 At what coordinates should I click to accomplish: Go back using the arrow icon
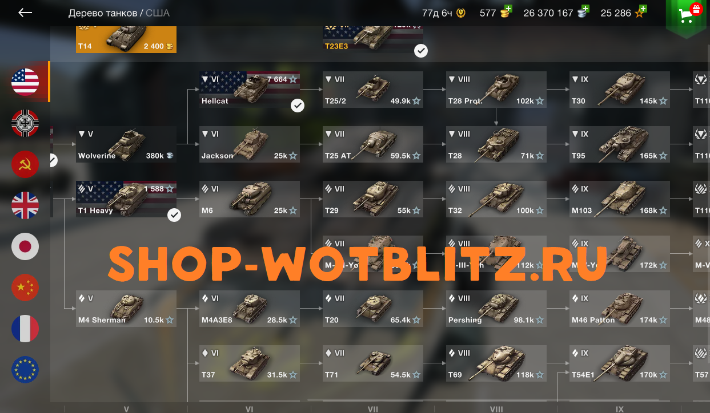pos(25,13)
